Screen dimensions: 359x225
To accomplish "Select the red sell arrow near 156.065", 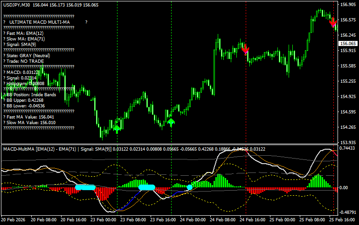I will (x=246, y=50).
